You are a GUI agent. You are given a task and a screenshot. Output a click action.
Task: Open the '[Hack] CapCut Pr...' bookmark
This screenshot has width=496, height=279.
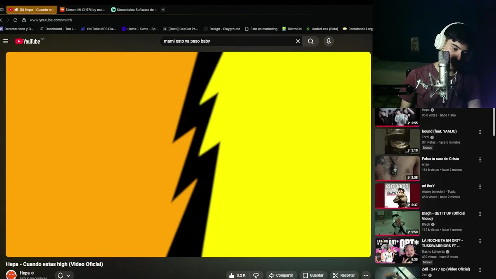point(180,29)
